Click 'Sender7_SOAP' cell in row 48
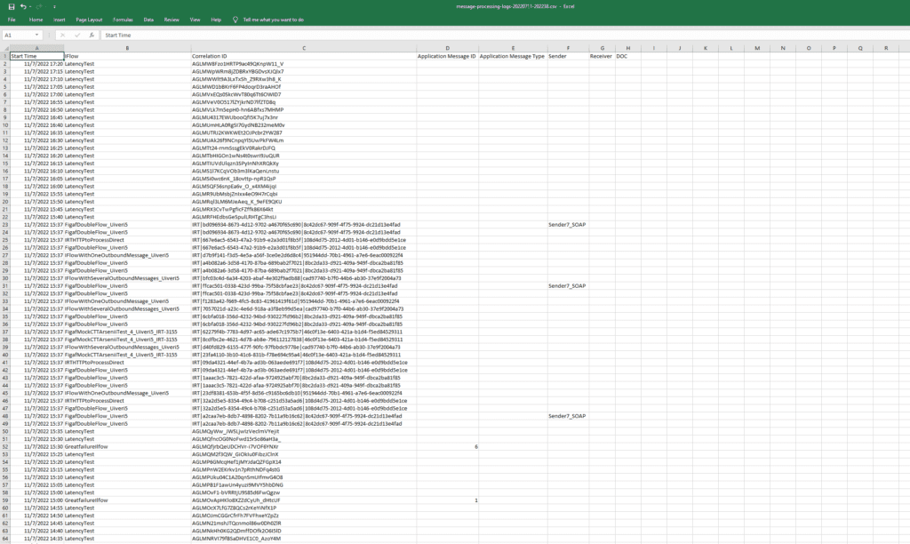 coord(568,416)
